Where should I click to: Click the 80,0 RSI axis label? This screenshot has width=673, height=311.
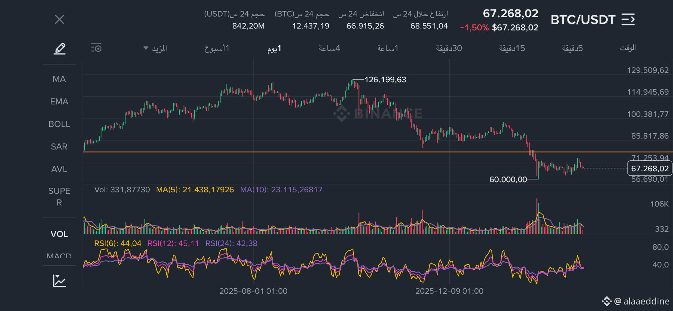pyautogui.click(x=661, y=247)
